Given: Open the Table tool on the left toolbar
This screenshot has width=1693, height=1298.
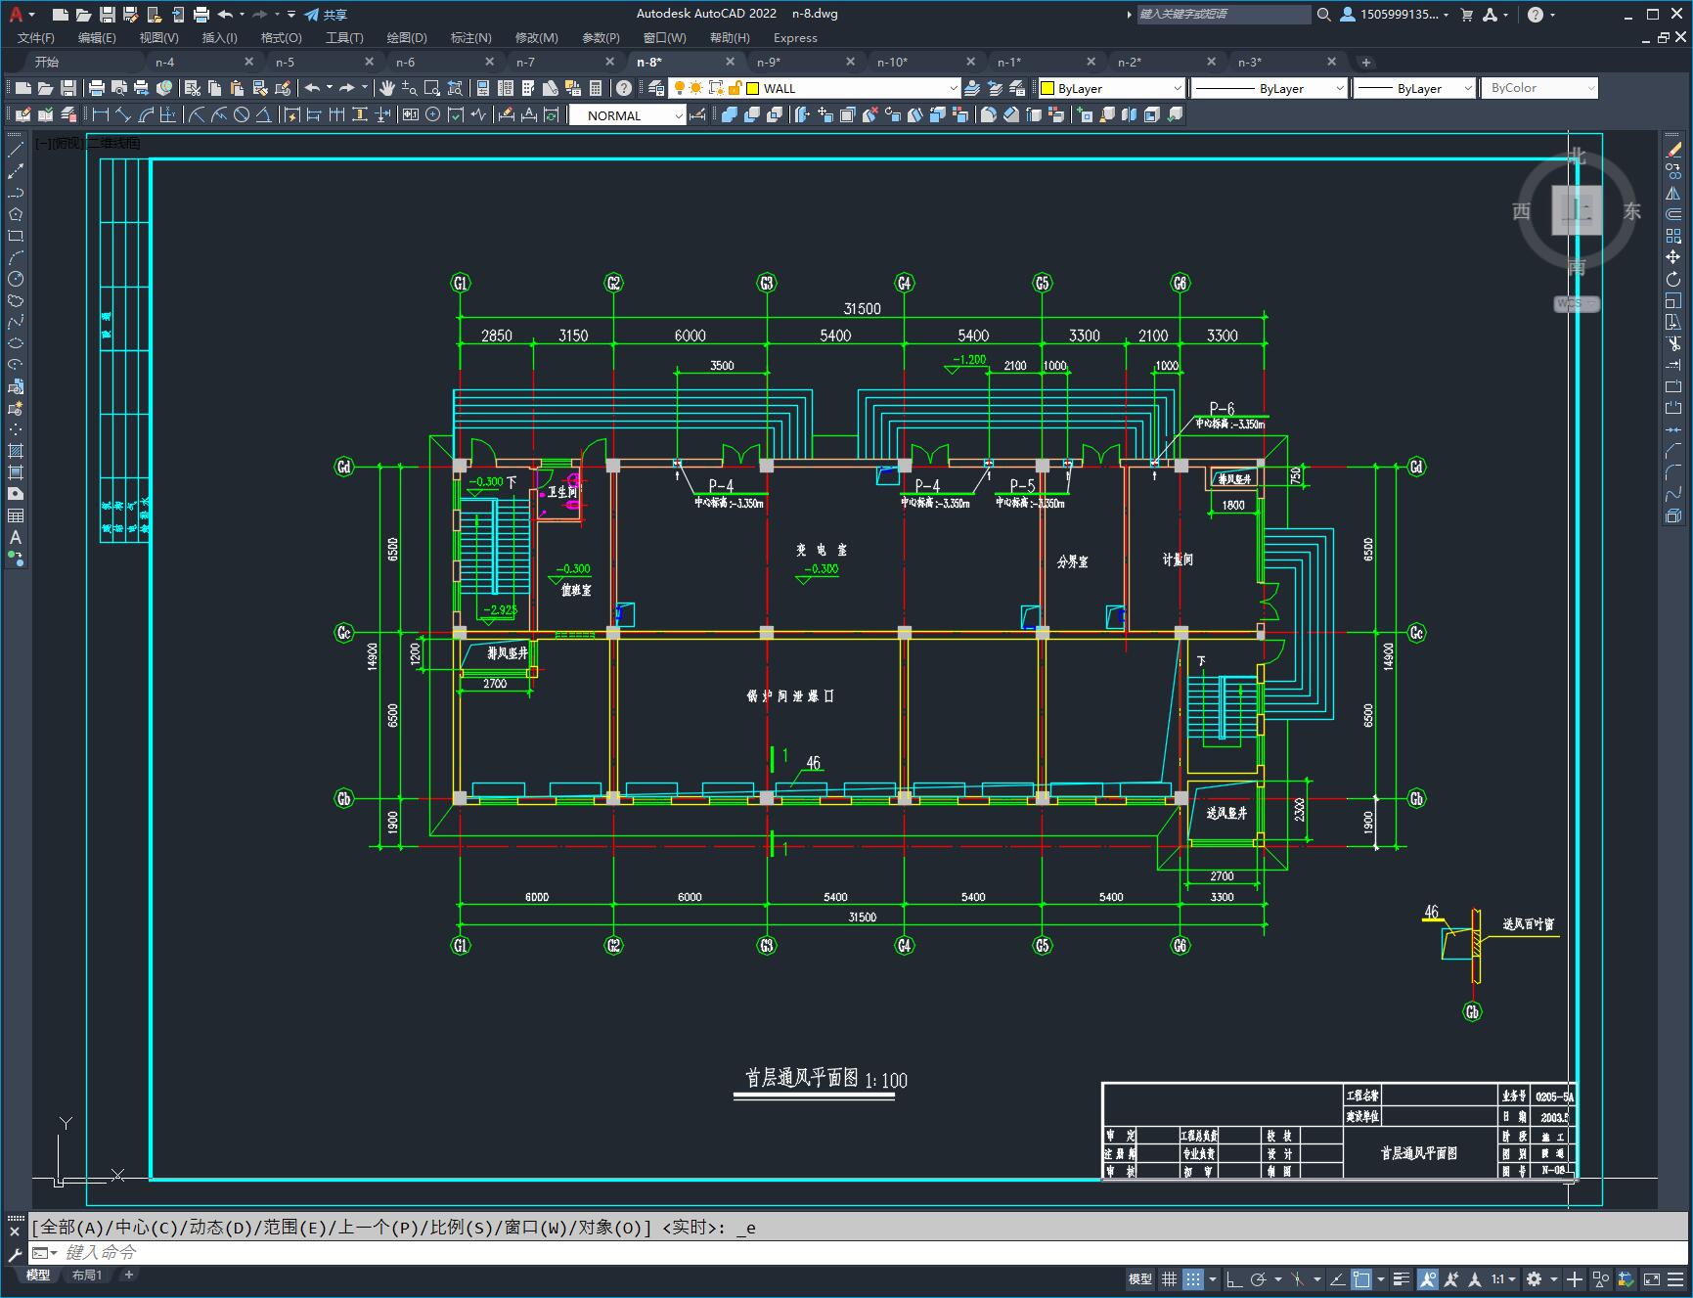Looking at the screenshot, I should [x=16, y=515].
